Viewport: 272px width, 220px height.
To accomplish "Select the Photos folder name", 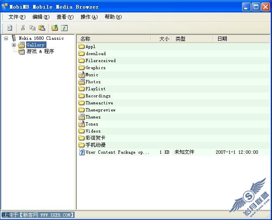I will [x=93, y=82].
